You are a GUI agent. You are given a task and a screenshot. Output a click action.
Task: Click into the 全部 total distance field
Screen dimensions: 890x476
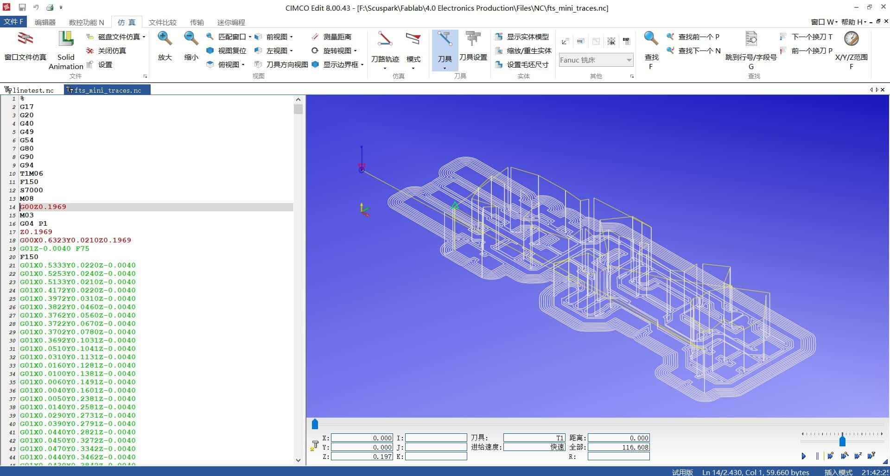[x=618, y=447]
